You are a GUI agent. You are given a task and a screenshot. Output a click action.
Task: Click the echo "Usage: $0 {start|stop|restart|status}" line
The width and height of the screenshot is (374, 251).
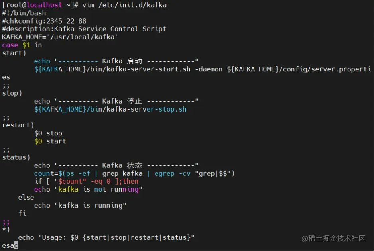click(x=106, y=237)
